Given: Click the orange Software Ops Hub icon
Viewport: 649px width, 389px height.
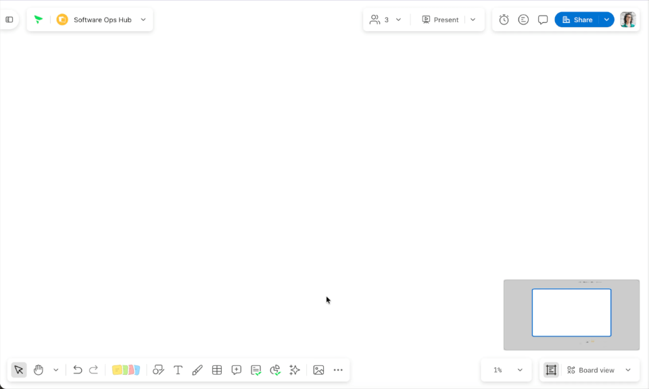Looking at the screenshot, I should click(62, 20).
